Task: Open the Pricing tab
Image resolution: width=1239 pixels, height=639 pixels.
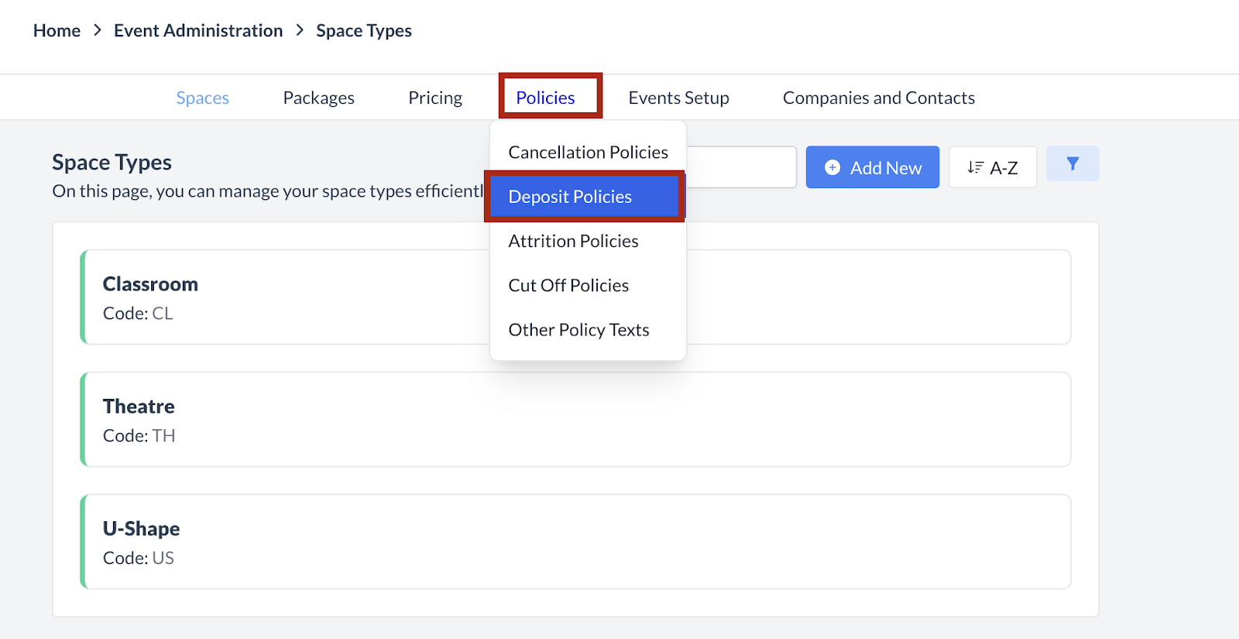Action: click(435, 98)
